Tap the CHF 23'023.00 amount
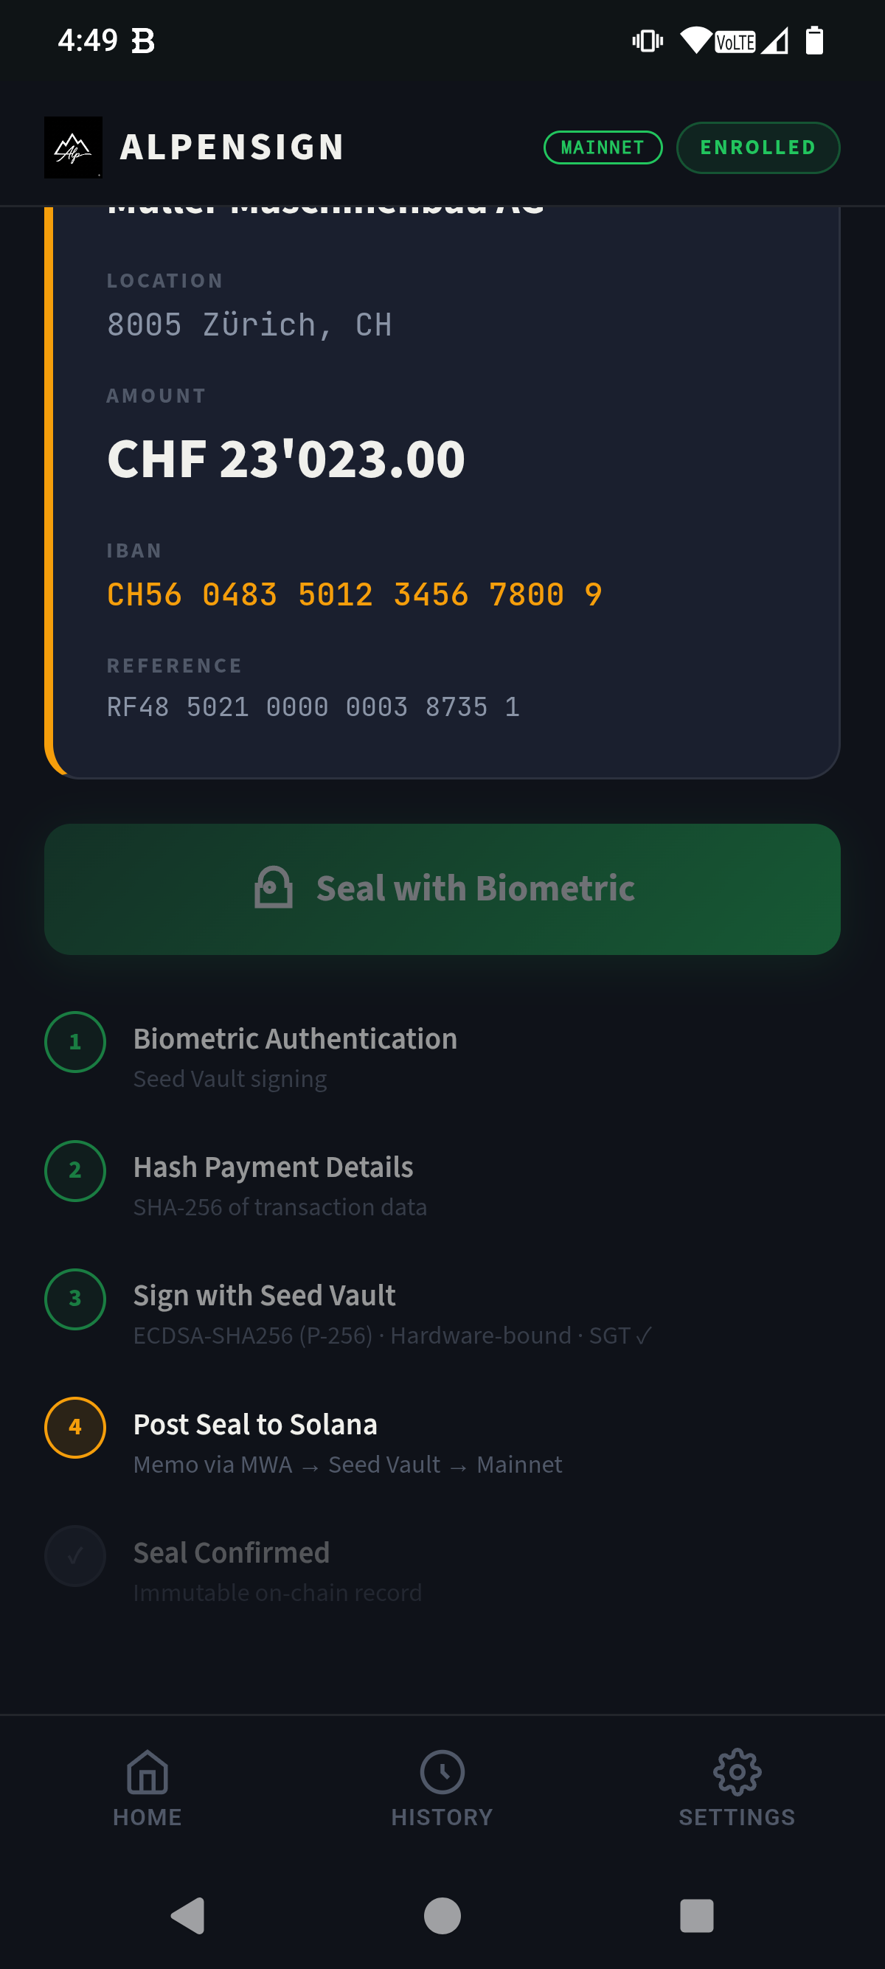 pyautogui.click(x=286, y=459)
